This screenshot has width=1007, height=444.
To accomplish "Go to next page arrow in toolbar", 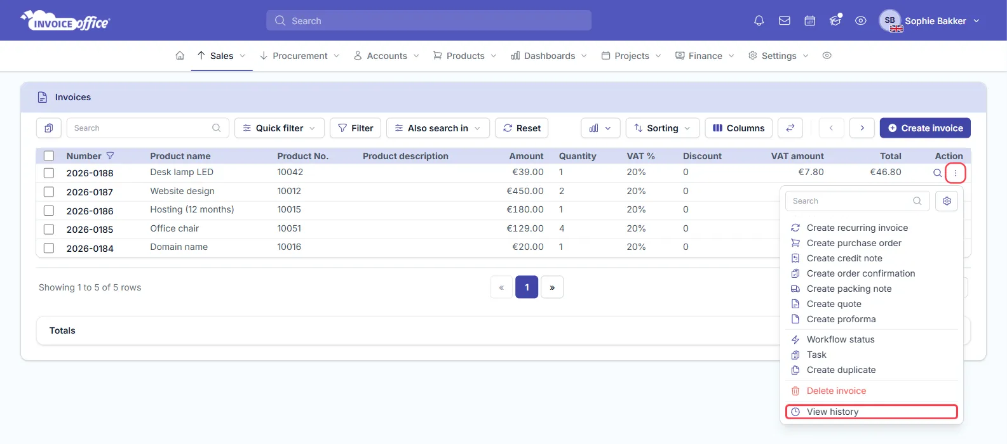I will pyautogui.click(x=862, y=128).
